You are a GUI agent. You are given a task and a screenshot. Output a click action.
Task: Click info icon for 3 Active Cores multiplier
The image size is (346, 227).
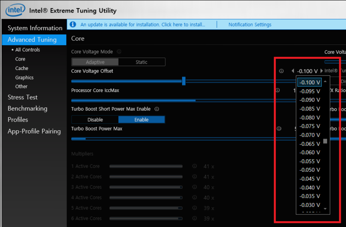tap(194, 187)
